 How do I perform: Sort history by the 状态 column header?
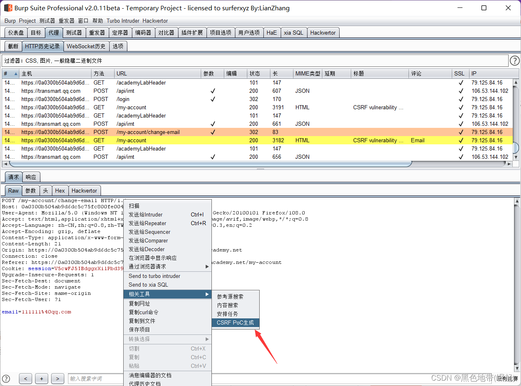[258, 73]
